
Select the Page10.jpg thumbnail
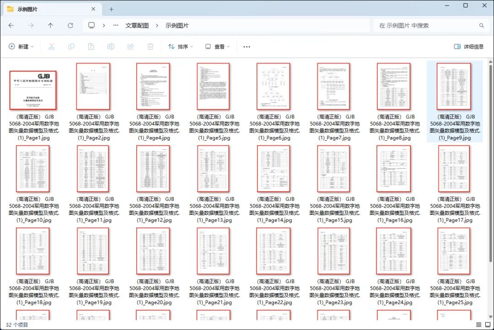point(33,169)
